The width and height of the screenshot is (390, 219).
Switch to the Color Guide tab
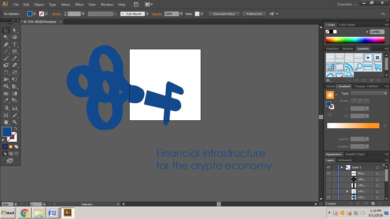347,25
